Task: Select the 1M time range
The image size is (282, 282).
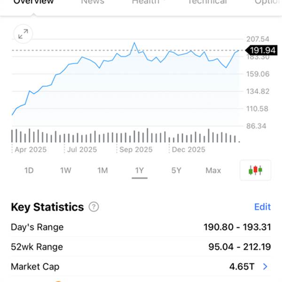Action: point(102,170)
